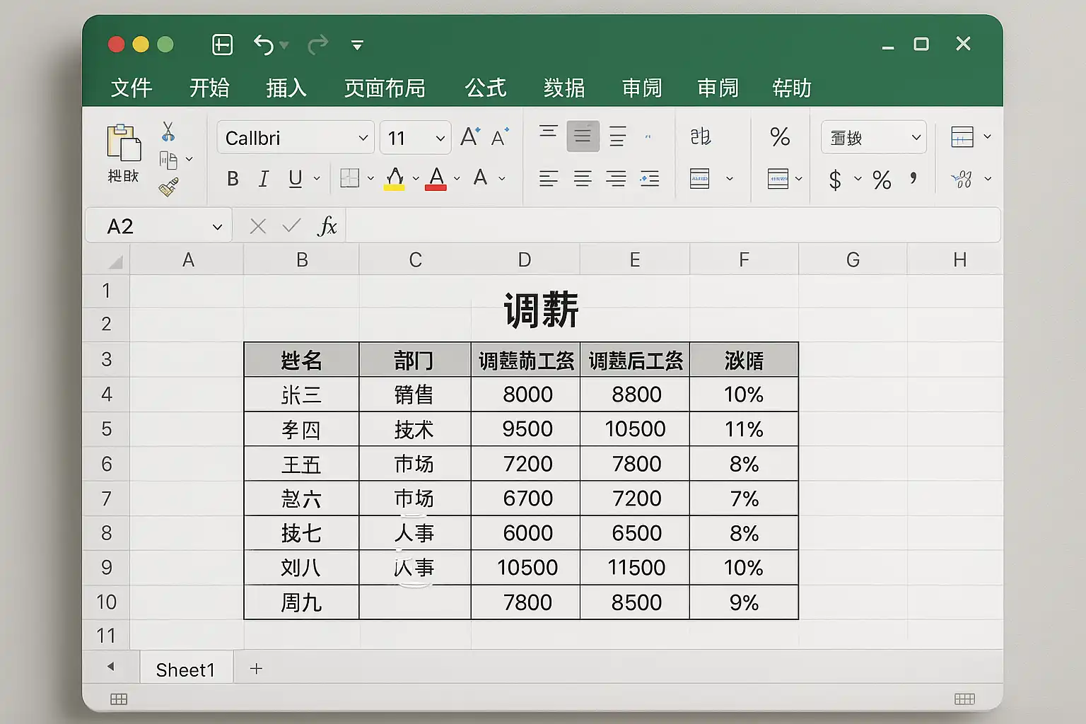This screenshot has height=724, width=1086.
Task: Select row header 11
Action: coord(106,635)
